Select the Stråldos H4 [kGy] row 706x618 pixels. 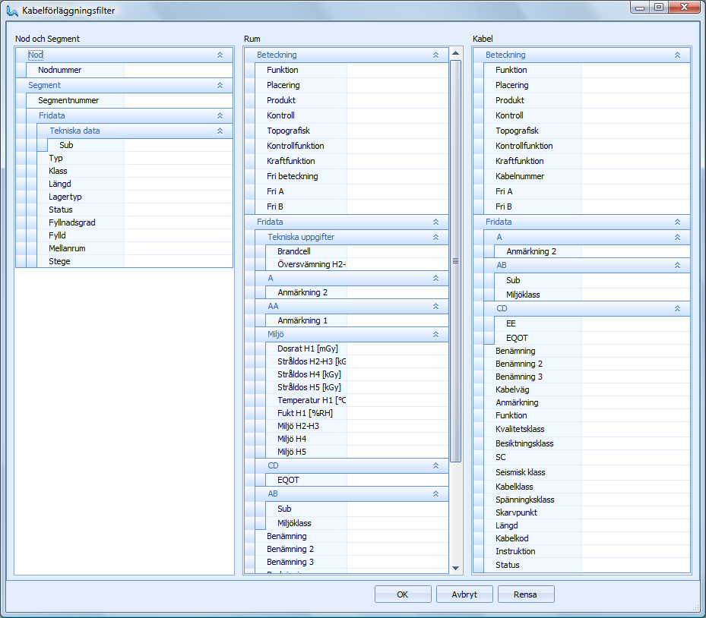tap(357, 374)
